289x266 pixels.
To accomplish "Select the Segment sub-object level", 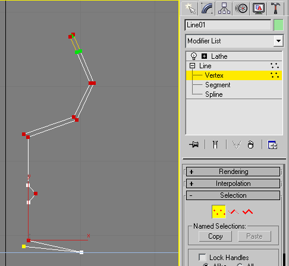I will tap(218, 85).
